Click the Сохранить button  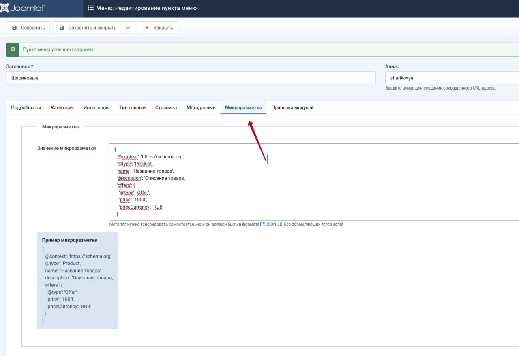coord(28,28)
